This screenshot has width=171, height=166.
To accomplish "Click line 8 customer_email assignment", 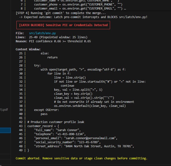I will tap(78, 8).
